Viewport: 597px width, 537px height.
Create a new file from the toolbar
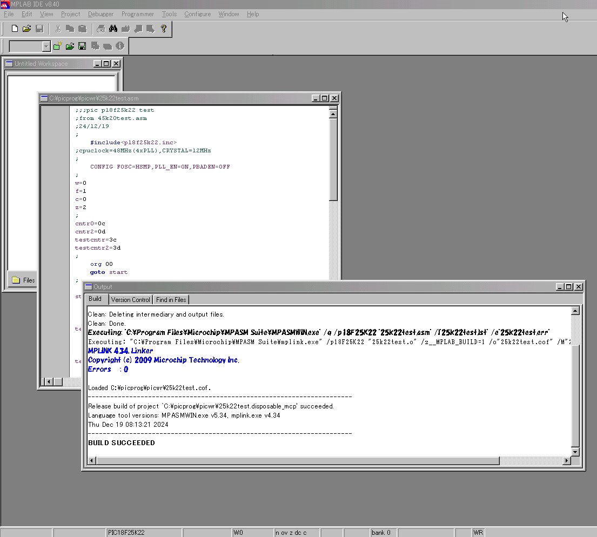pos(15,29)
